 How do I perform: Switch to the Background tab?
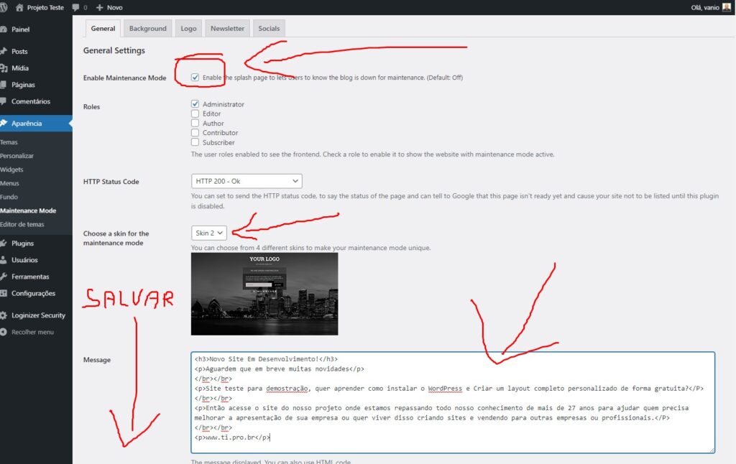(148, 28)
